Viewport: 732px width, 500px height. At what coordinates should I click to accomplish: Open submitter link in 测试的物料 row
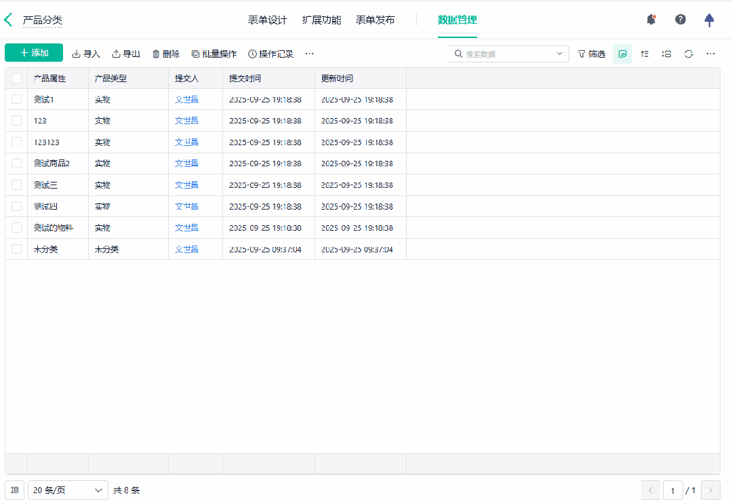coord(186,227)
